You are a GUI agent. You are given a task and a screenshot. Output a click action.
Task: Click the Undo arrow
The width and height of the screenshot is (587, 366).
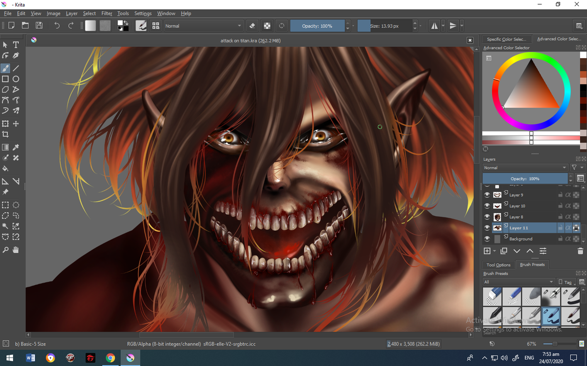(57, 25)
